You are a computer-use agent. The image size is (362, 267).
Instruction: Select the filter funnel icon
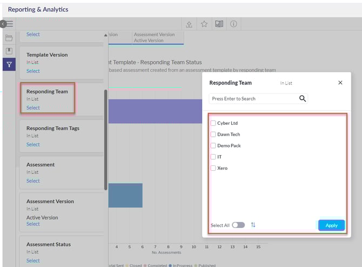coord(9,65)
